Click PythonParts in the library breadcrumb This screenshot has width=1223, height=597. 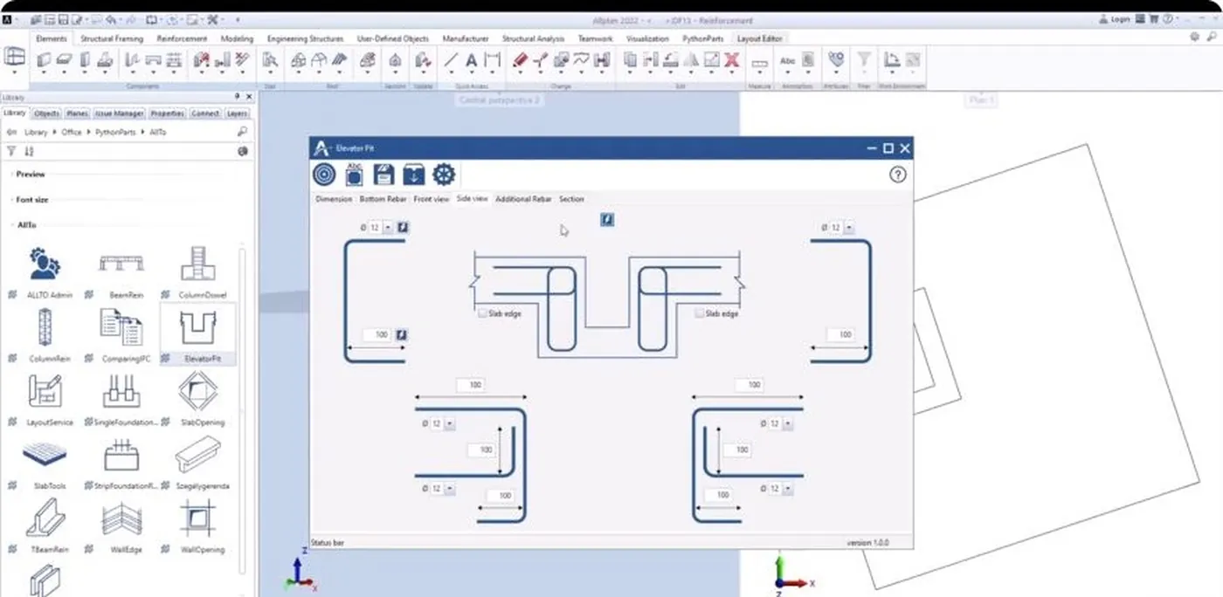tap(114, 132)
